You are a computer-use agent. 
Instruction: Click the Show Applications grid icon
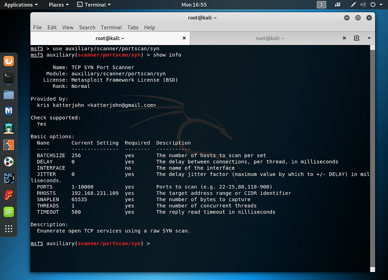pyautogui.click(x=8, y=229)
